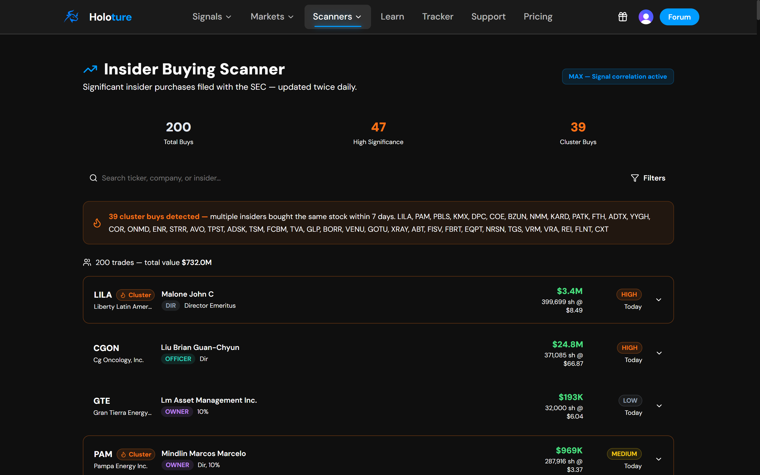Click OWNER tag for Lm Asset Management
The image size is (760, 475).
coord(177,412)
